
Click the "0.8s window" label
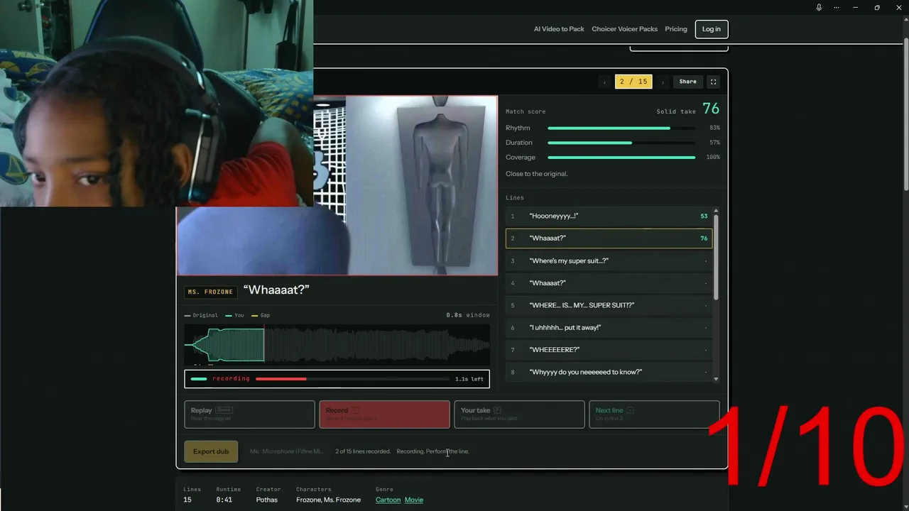468,315
